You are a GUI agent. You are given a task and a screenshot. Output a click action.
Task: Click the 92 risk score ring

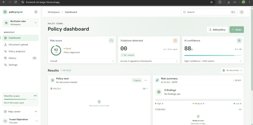pos(56,50)
